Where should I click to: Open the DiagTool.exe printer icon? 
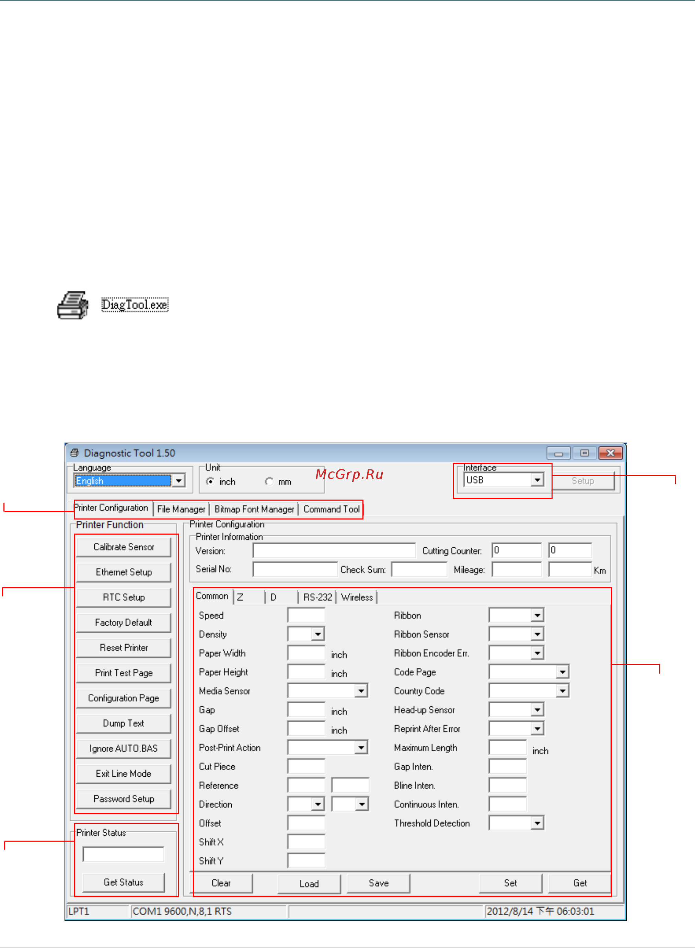coord(73,305)
